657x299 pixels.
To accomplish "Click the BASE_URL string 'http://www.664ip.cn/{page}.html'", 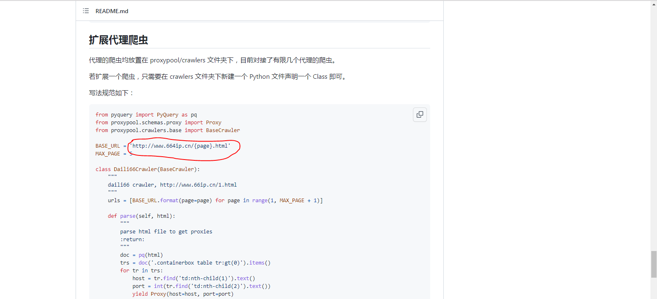I will click(180, 146).
